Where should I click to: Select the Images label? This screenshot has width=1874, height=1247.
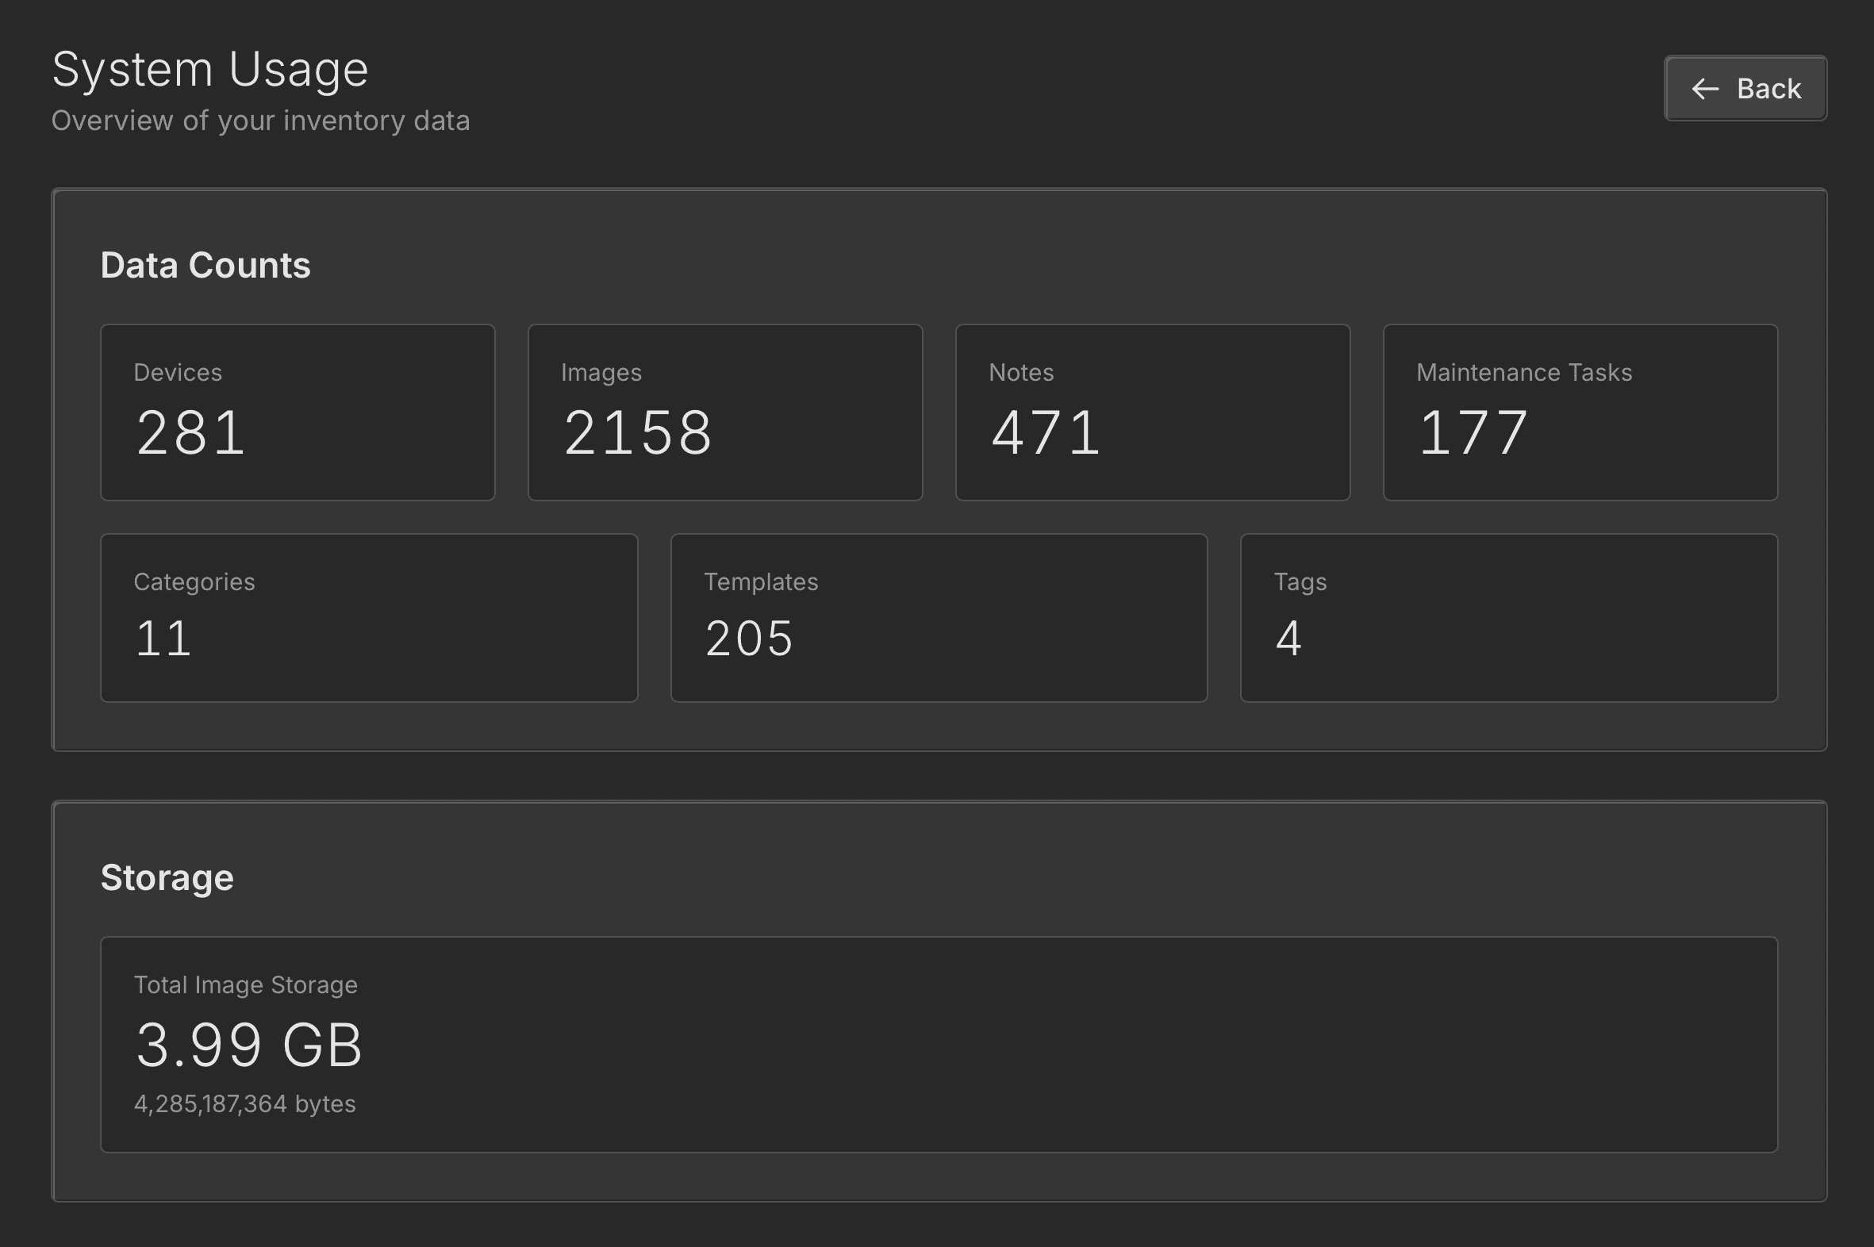[x=601, y=372]
